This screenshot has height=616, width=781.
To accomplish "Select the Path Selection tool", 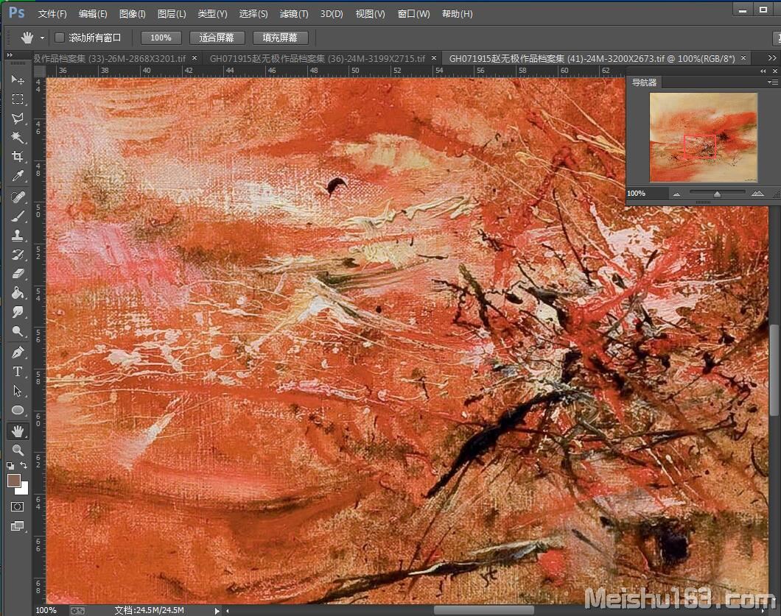I will (x=18, y=391).
